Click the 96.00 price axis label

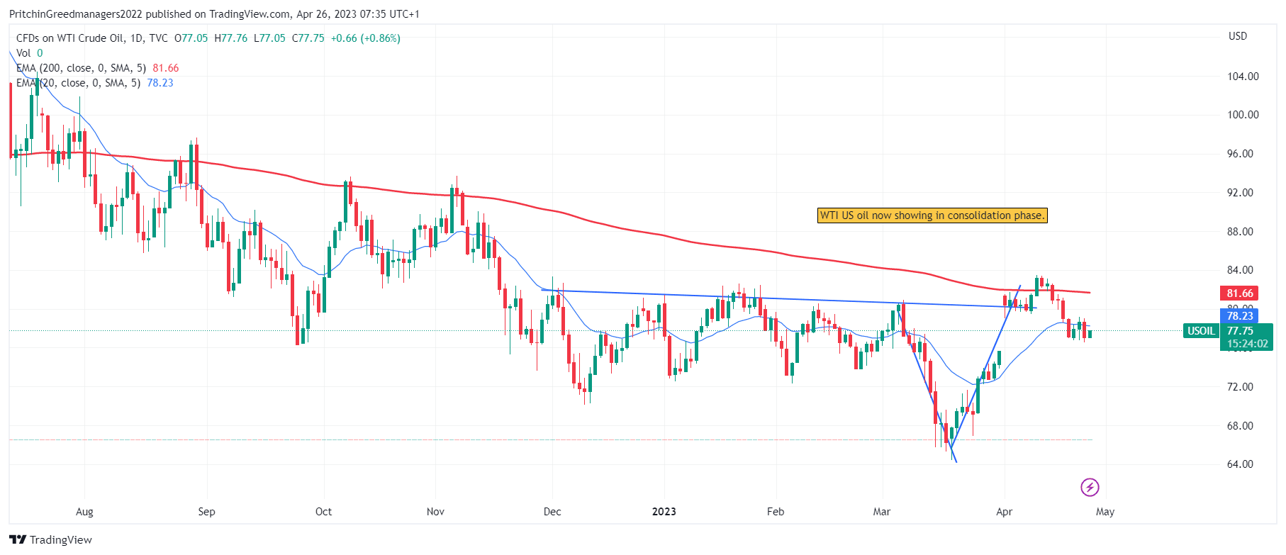(1240, 154)
